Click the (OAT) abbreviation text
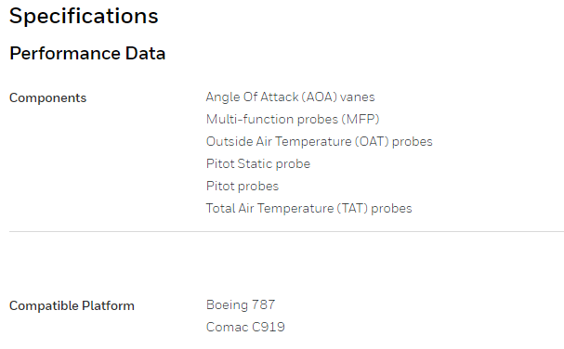This screenshot has height=349, width=564. pos(372,142)
